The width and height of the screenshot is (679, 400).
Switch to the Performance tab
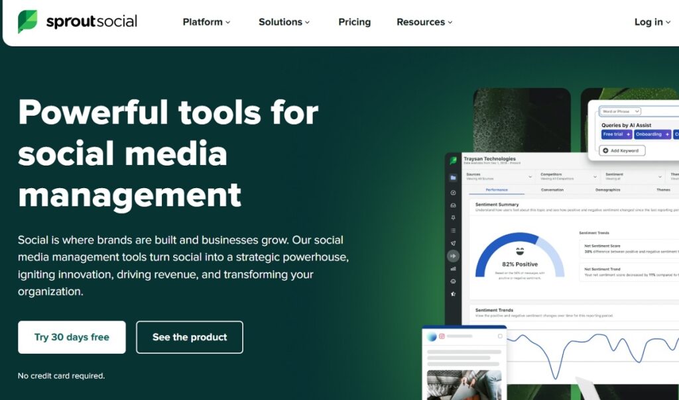497,190
